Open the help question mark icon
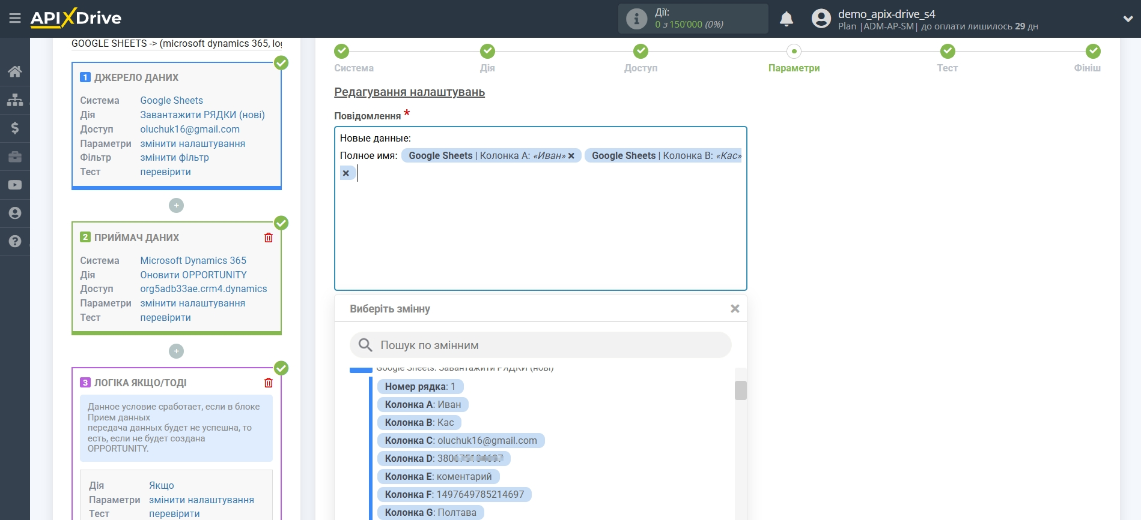Screen dimensions: 1141x520 (15, 241)
